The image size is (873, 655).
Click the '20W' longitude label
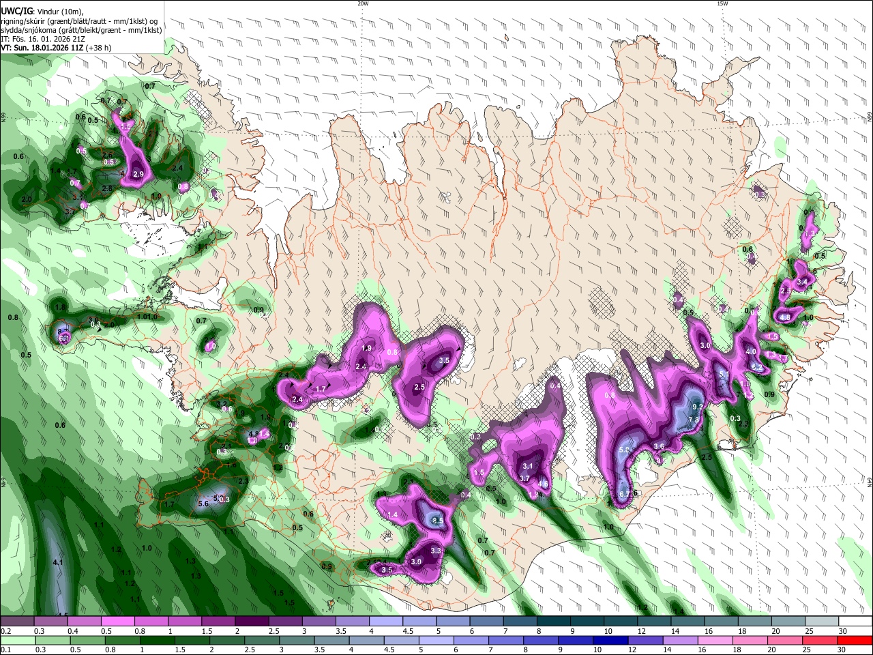(x=364, y=3)
